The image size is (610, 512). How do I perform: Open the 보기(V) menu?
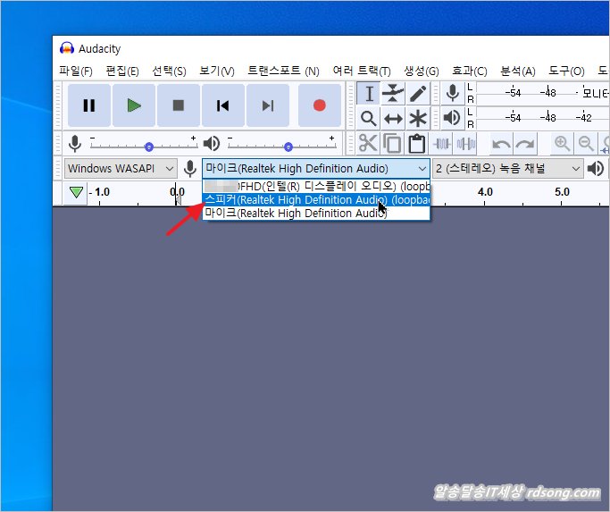(x=217, y=71)
